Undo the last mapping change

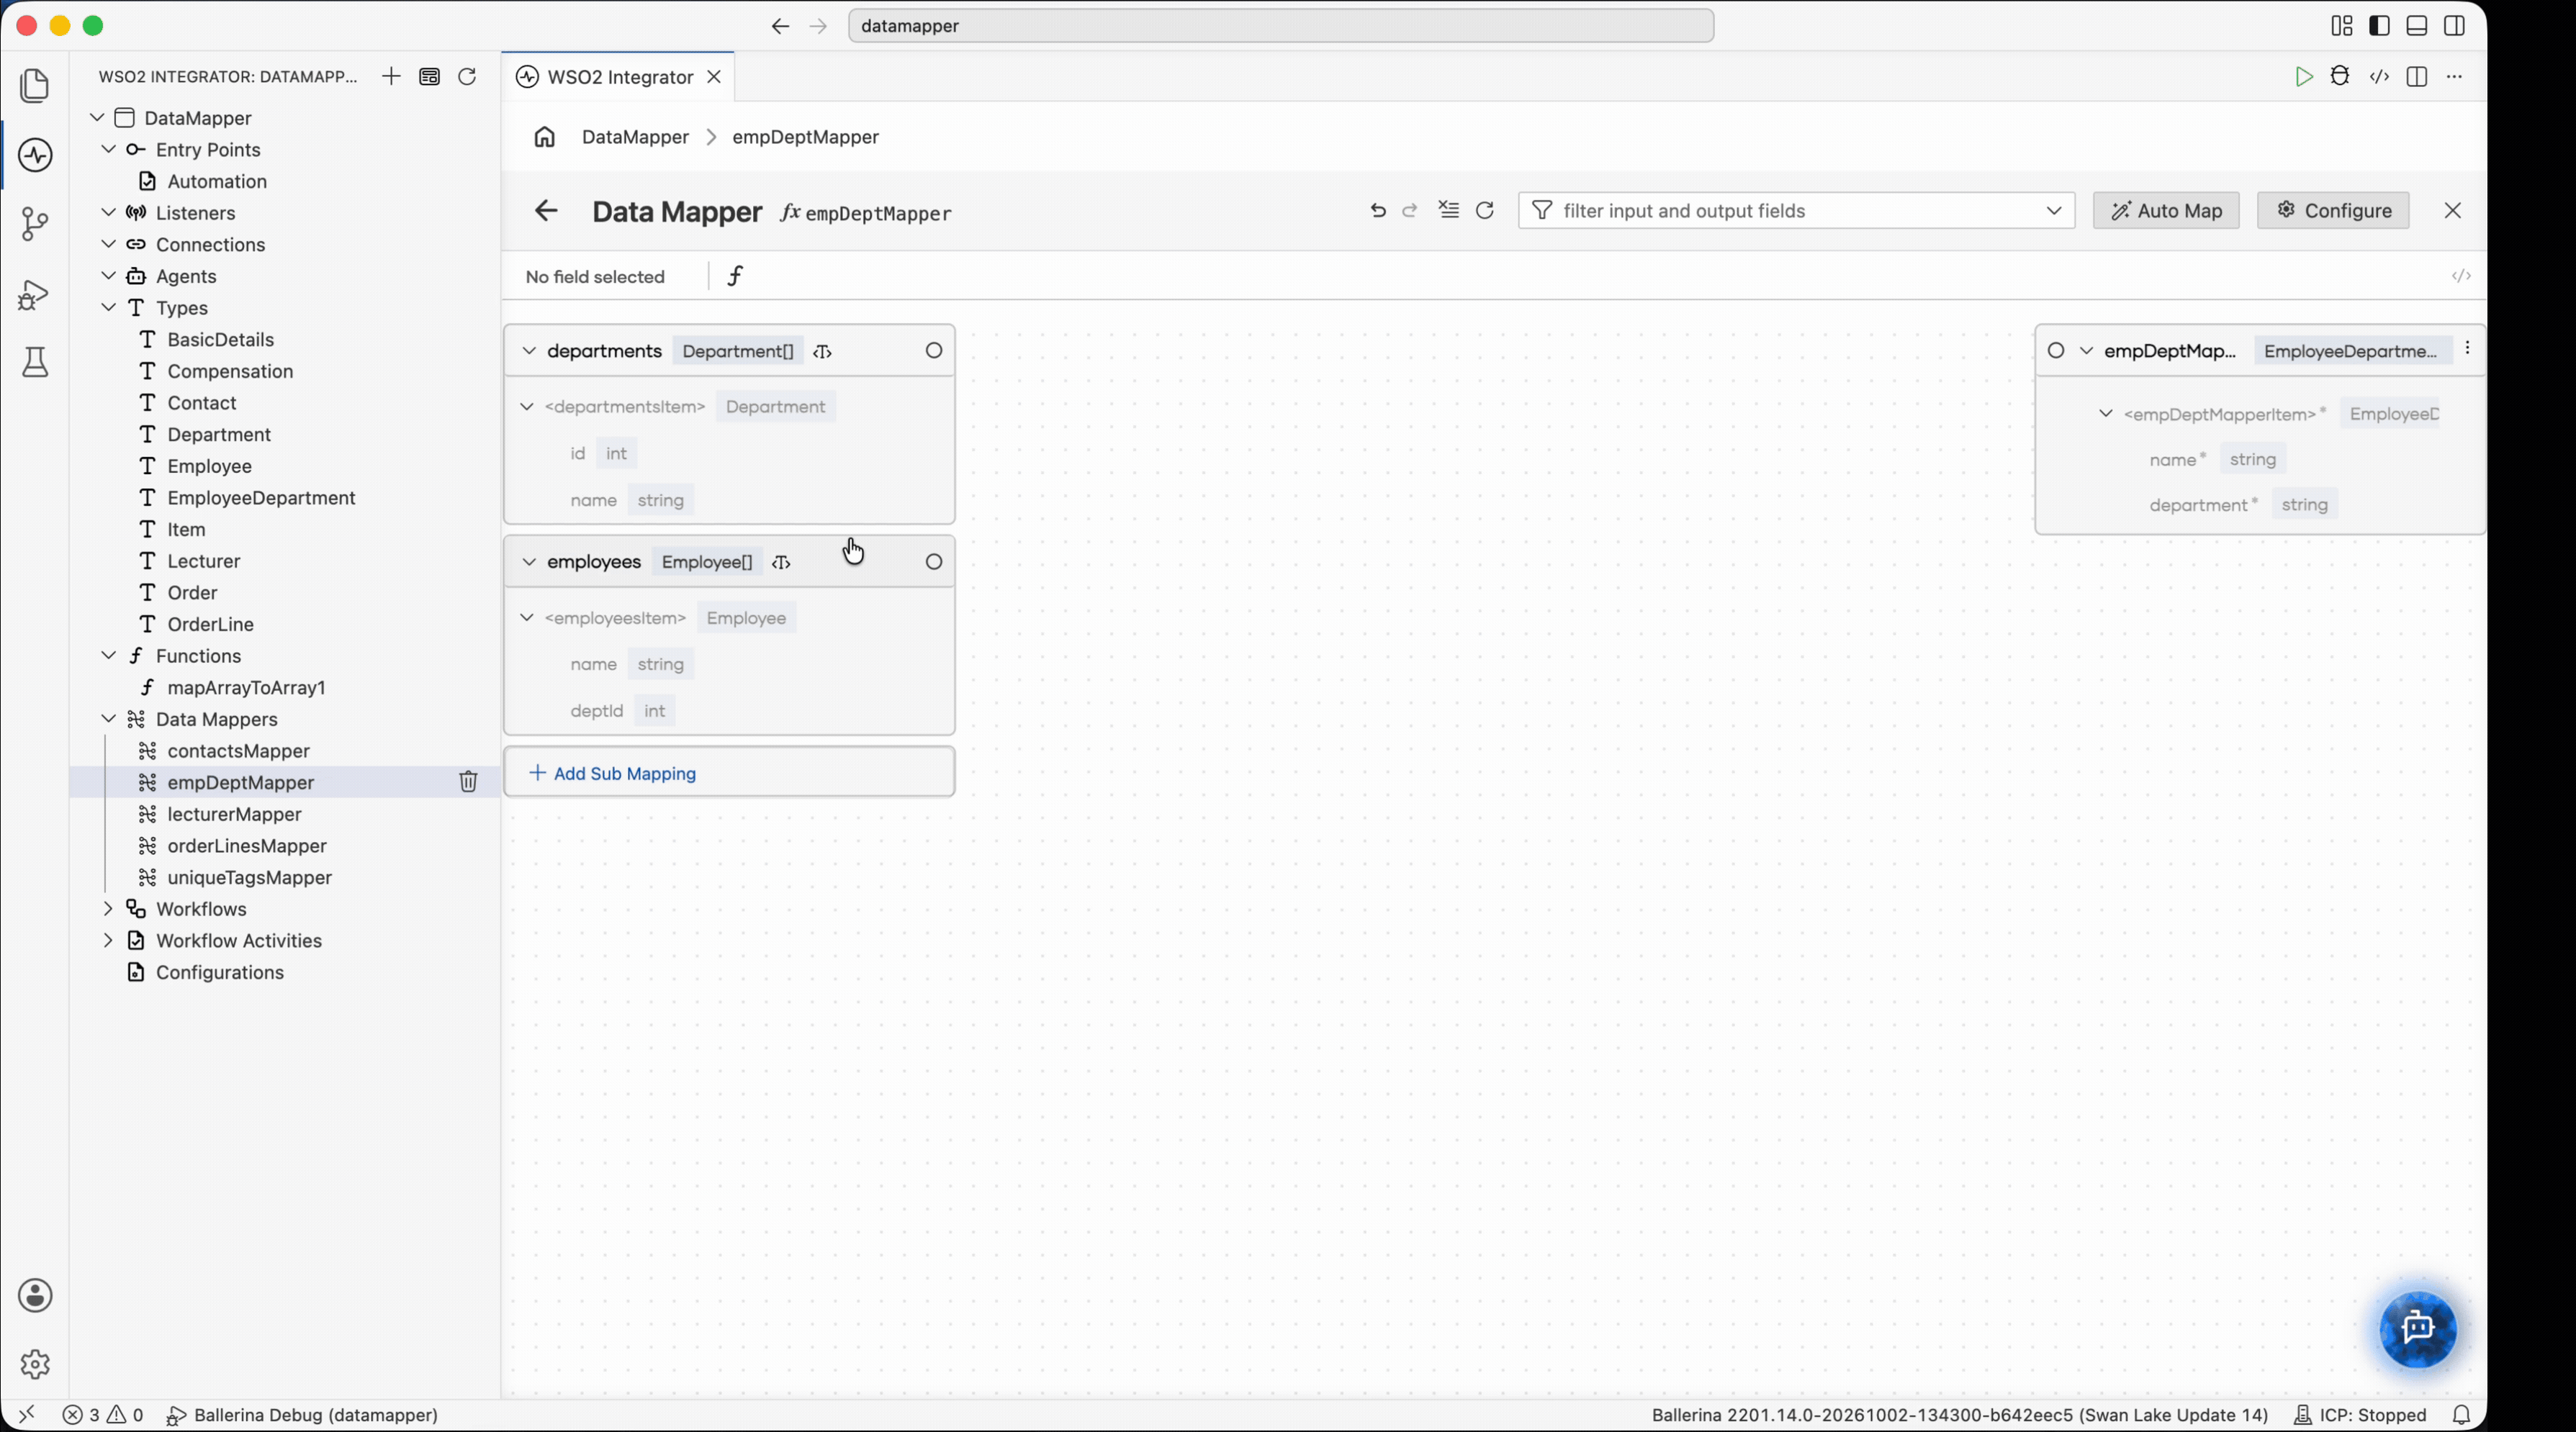tap(1378, 211)
